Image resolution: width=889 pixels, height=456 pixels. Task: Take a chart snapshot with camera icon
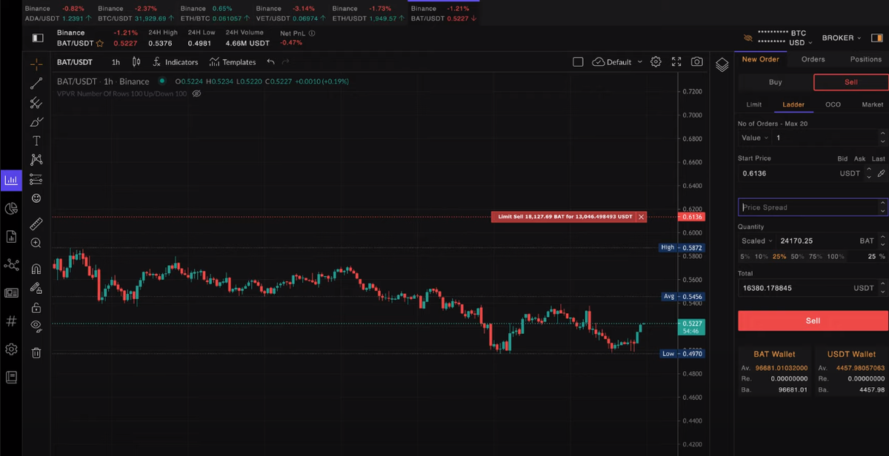(696, 61)
